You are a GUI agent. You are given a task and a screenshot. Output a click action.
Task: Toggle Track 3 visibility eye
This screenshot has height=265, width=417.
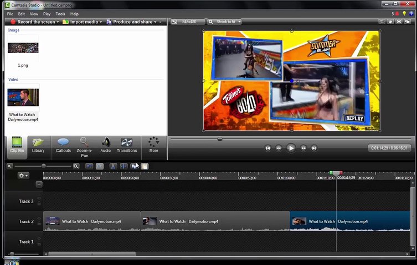point(39,199)
